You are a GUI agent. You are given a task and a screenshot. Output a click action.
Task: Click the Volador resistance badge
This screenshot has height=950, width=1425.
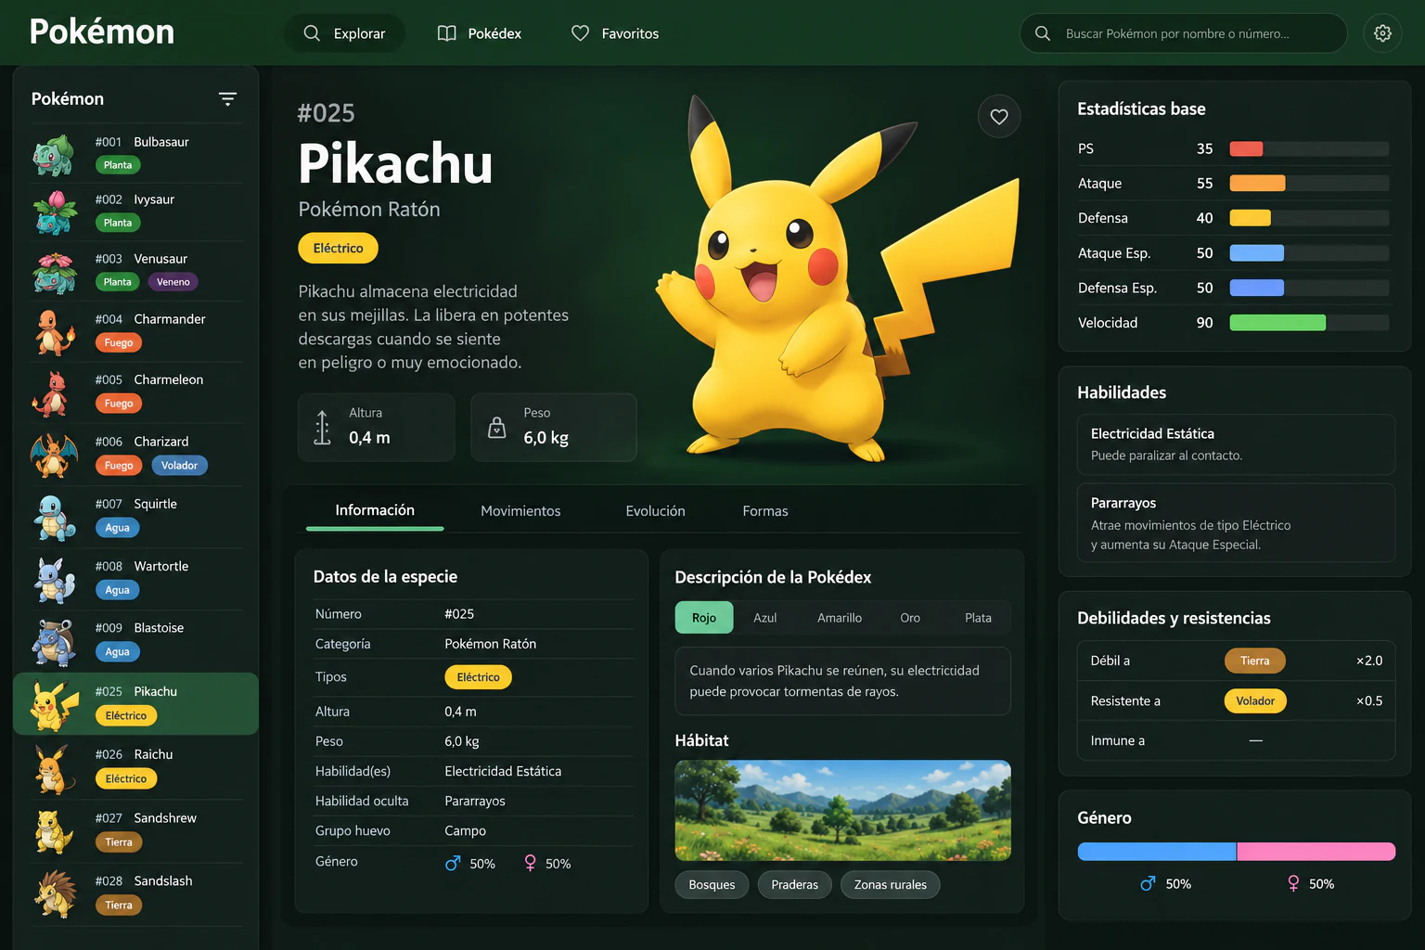[1255, 700]
